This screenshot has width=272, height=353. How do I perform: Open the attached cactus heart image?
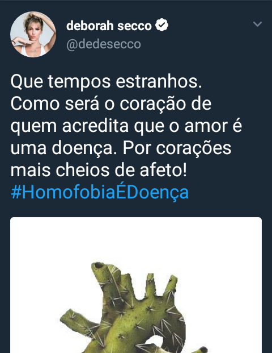point(136,285)
